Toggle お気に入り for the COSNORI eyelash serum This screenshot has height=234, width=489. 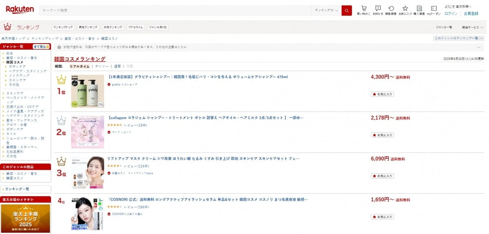click(x=382, y=217)
